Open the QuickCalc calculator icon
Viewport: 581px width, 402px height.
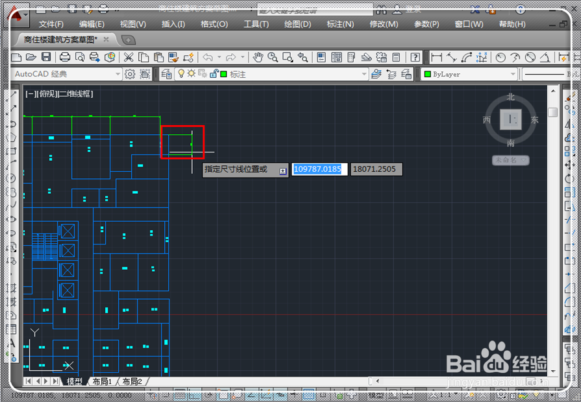coord(396,57)
